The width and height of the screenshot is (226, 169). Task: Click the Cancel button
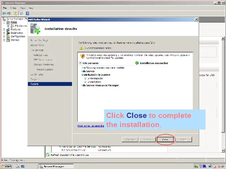pyautogui.click(x=183, y=139)
